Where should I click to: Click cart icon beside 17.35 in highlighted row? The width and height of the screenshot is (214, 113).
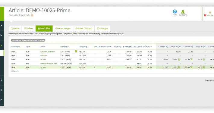[191, 67]
